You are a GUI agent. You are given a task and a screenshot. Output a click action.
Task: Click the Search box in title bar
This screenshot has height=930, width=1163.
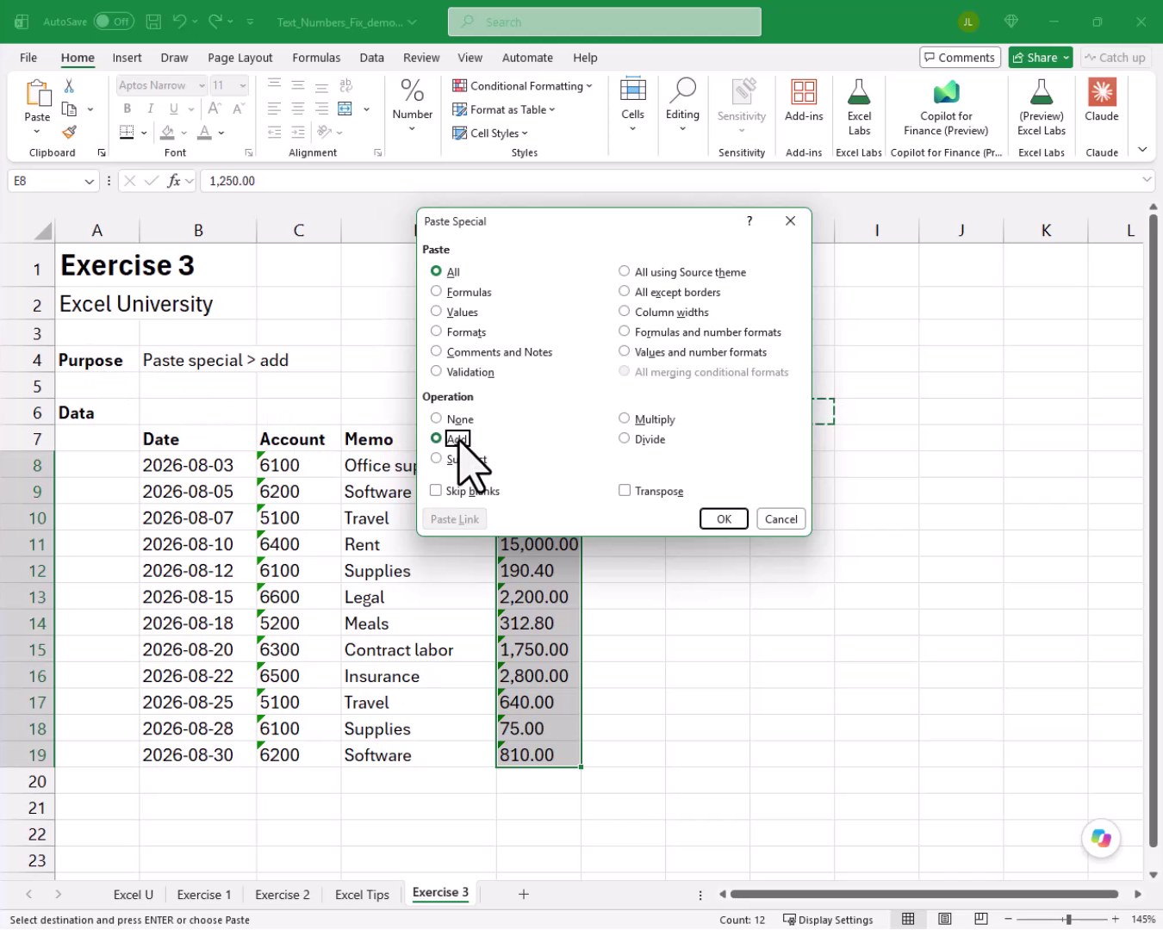click(x=605, y=22)
